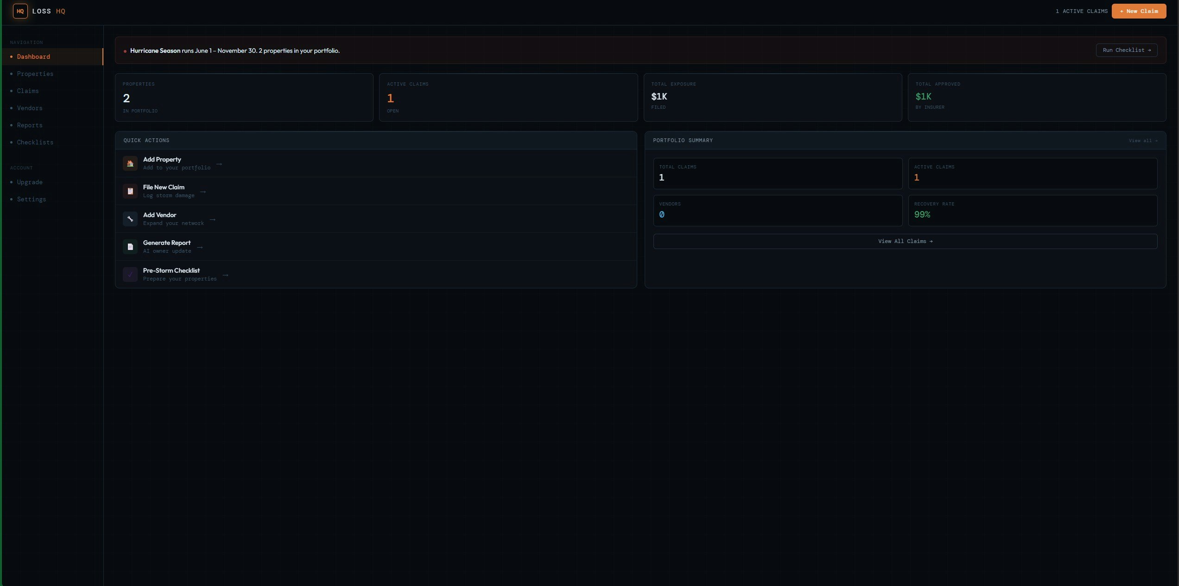Click the Properties stat card showing 2
Screen dimensions: 1179x586
[x=244, y=97]
